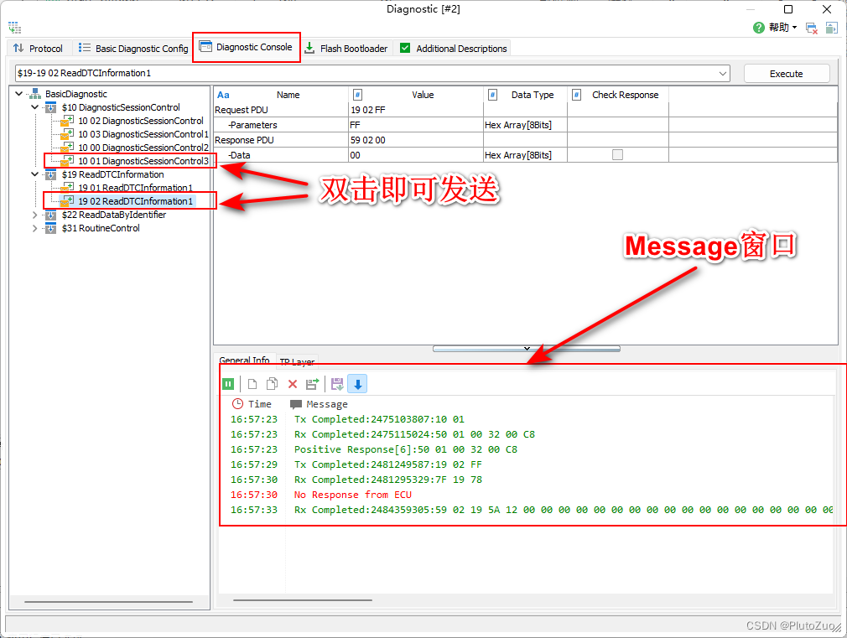Image resolution: width=847 pixels, height=638 pixels.
Task: Click the speech bubble Message header icon
Action: pos(295,404)
